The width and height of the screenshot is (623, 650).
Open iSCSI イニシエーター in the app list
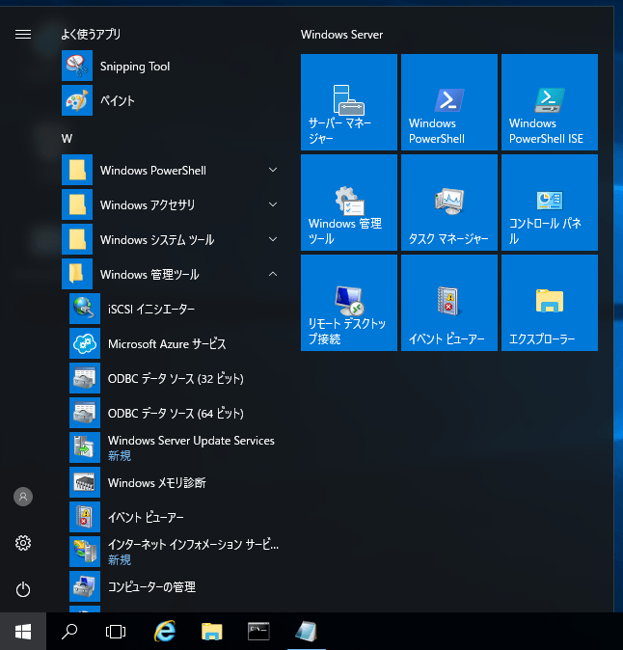[x=175, y=309]
